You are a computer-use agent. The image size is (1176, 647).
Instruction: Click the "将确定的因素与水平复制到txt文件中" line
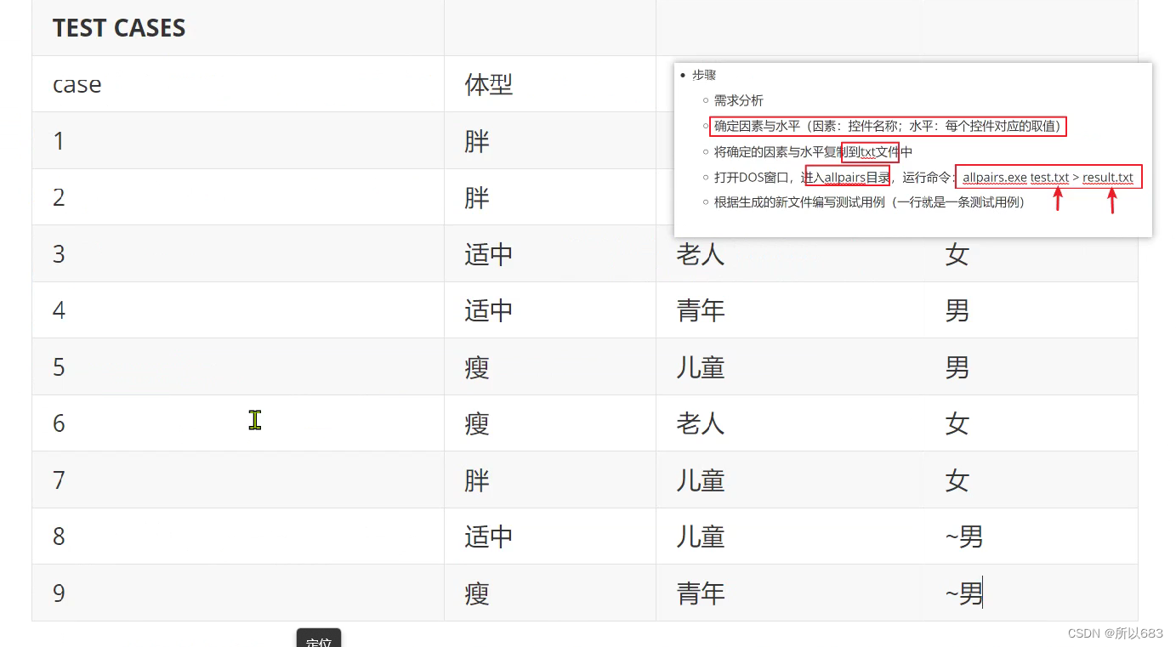813,152
